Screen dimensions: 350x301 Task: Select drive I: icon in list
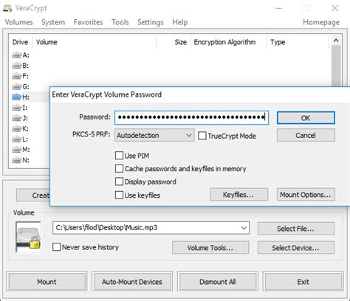click(16, 108)
